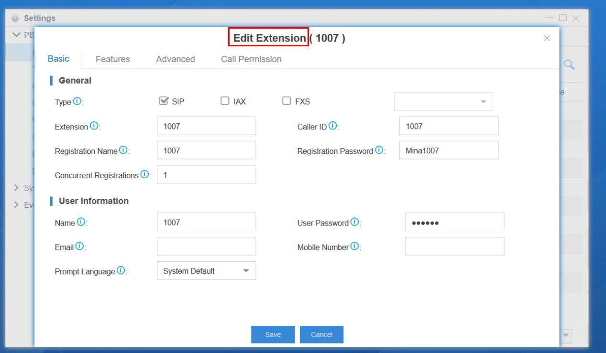Click the Email input field

[x=206, y=246]
